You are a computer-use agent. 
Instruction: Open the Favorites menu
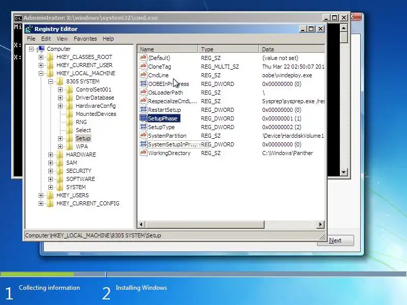coord(85,39)
